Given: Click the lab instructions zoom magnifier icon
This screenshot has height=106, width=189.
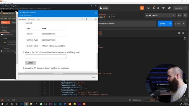Looking at the screenshot, I should (82, 19).
